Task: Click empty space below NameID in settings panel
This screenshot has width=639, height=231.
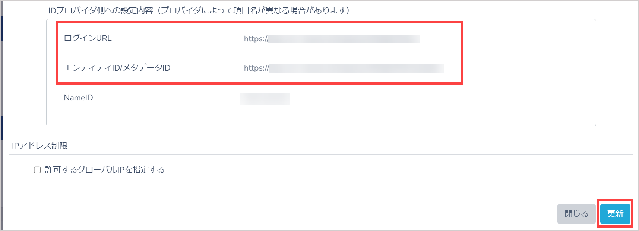Action: (320, 116)
